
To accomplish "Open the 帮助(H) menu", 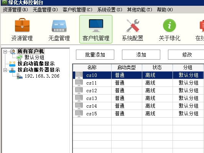I will pos(165,10).
